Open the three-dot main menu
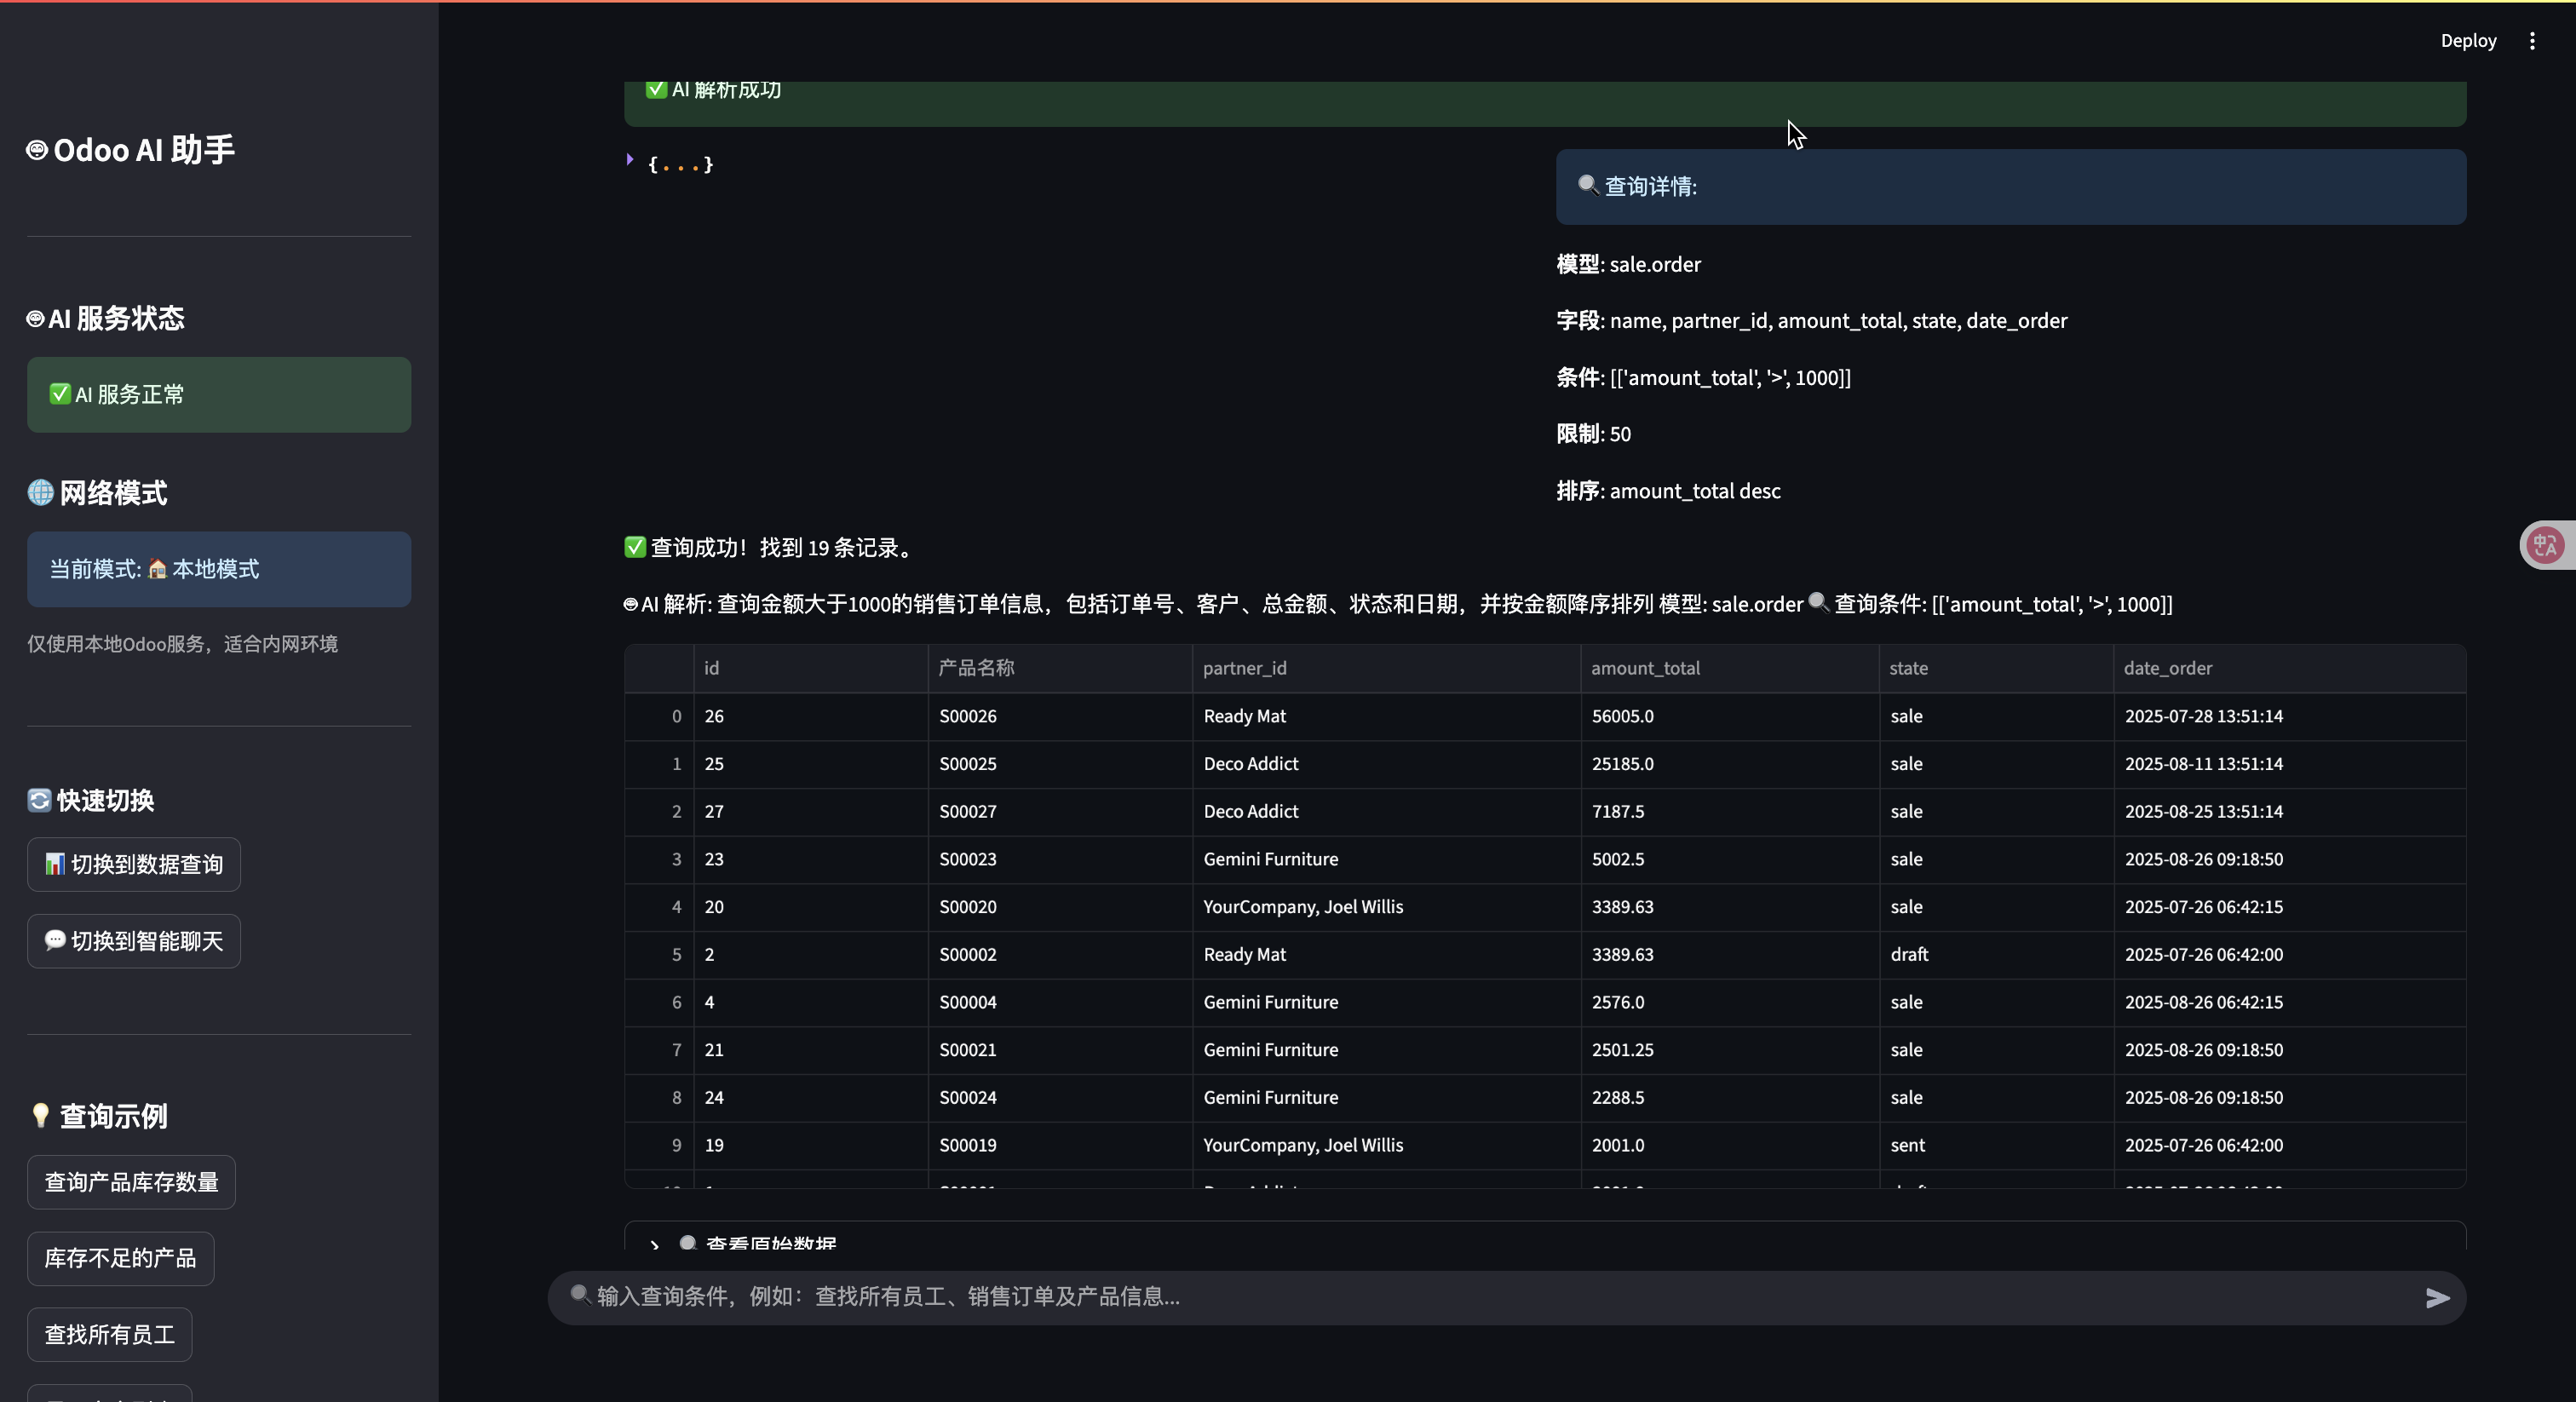Screen dimensions: 2576x1402 2532,41
